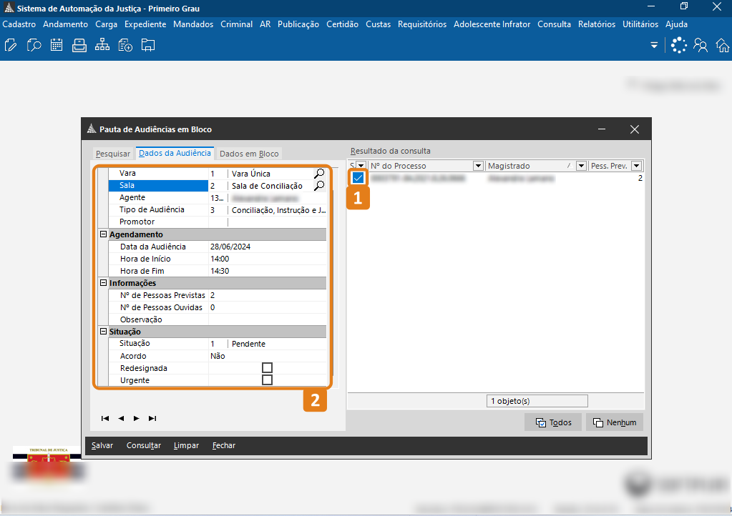Collapse the Situação section
Viewport: 732px width, 516px height.
(x=103, y=332)
